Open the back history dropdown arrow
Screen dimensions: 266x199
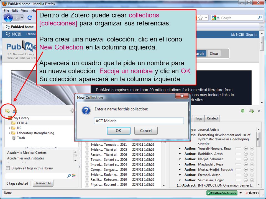click(22, 18)
